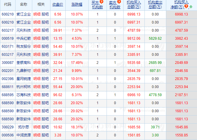Viewport: 197px width, 140px height.
Task: Sort by 机构买入总额(万) column header
Action: tap(134, 5)
